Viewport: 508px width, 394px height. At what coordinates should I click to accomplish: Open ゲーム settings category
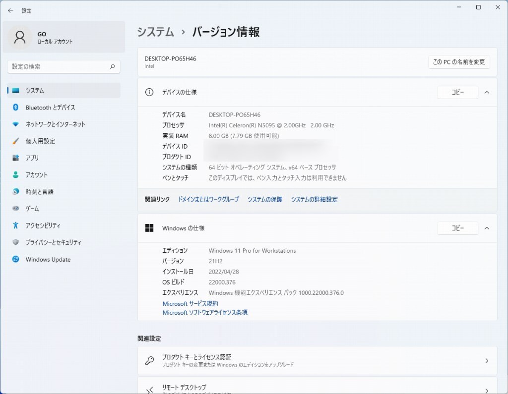pyautogui.click(x=64, y=208)
